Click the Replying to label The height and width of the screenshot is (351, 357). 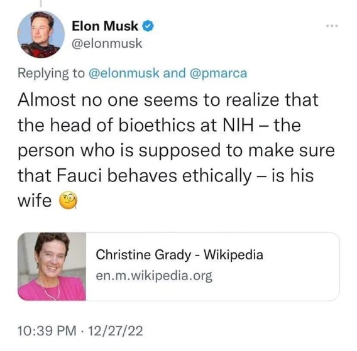52,73
